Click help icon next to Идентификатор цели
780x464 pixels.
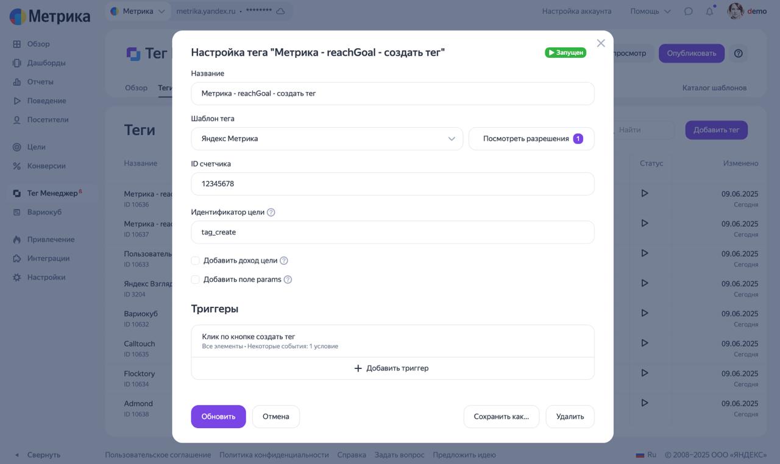(x=271, y=213)
